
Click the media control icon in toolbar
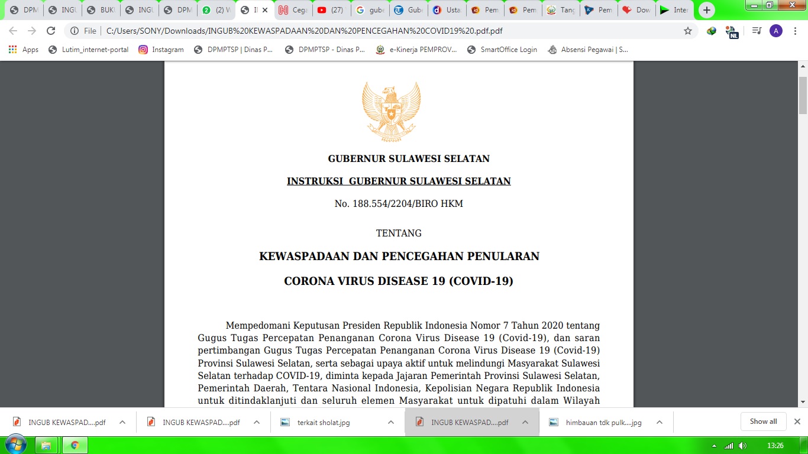coord(757,31)
